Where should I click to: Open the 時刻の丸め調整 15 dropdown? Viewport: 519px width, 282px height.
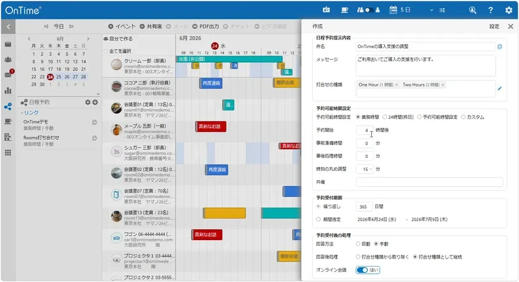click(365, 169)
